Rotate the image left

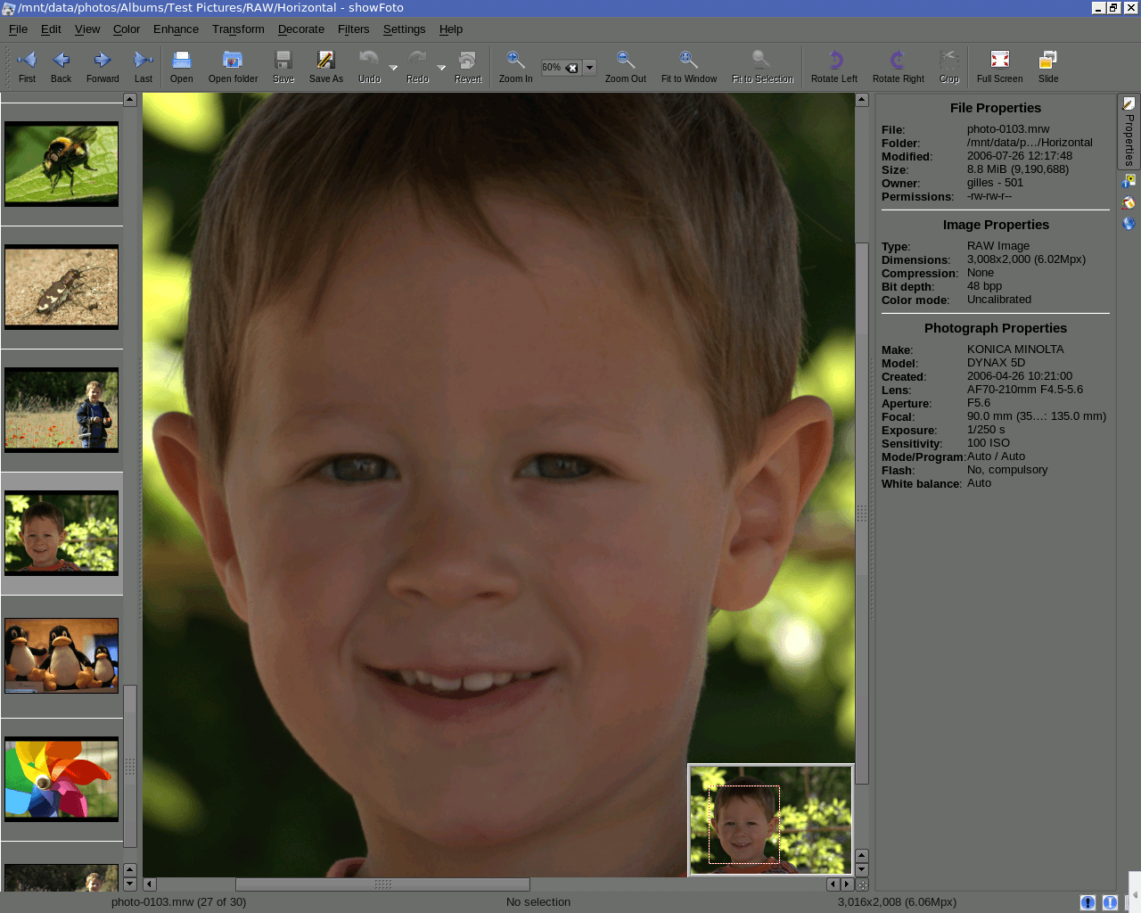[x=833, y=61]
